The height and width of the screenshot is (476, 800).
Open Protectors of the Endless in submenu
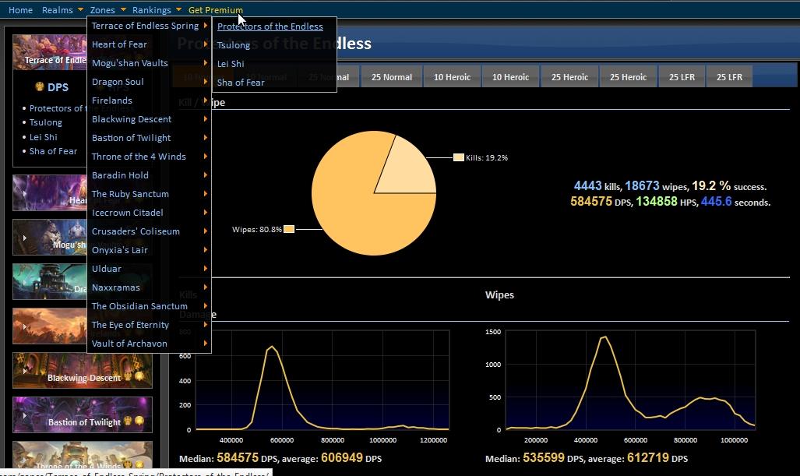(270, 26)
